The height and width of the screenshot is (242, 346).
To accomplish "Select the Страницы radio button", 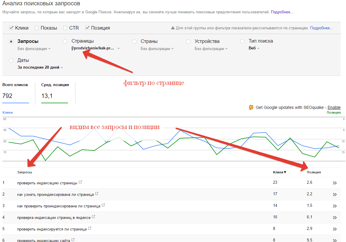I will [65, 41].
